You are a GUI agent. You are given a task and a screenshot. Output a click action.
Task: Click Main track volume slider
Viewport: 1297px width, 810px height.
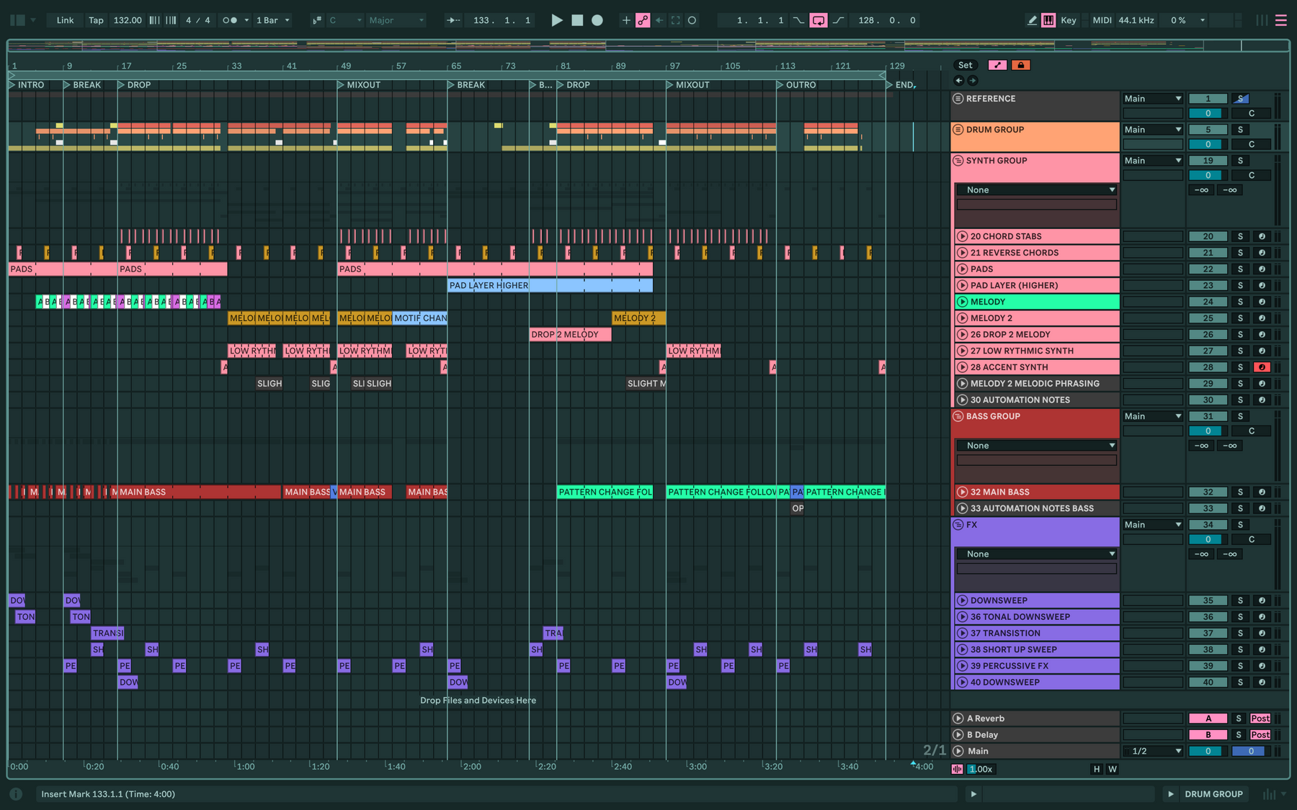[1208, 751]
